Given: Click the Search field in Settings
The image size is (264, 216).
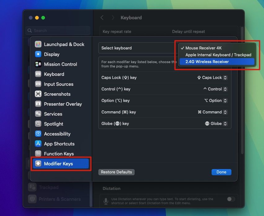Looking at the screenshot, I should pos(58,30).
